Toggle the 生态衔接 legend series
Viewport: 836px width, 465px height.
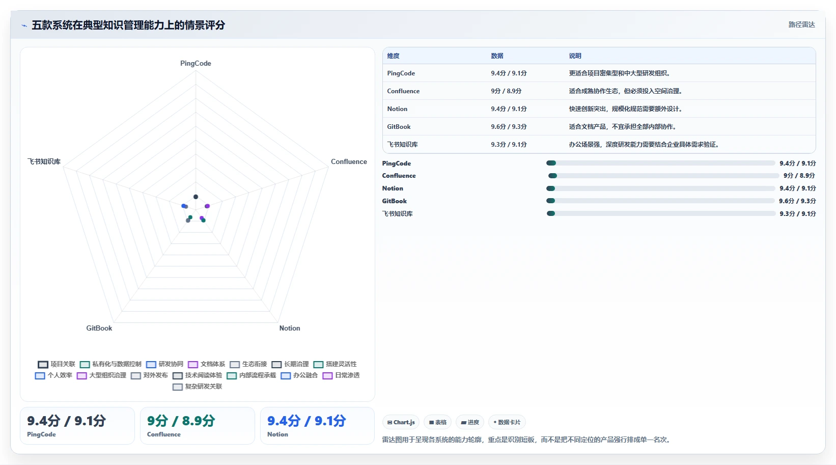(x=248, y=364)
